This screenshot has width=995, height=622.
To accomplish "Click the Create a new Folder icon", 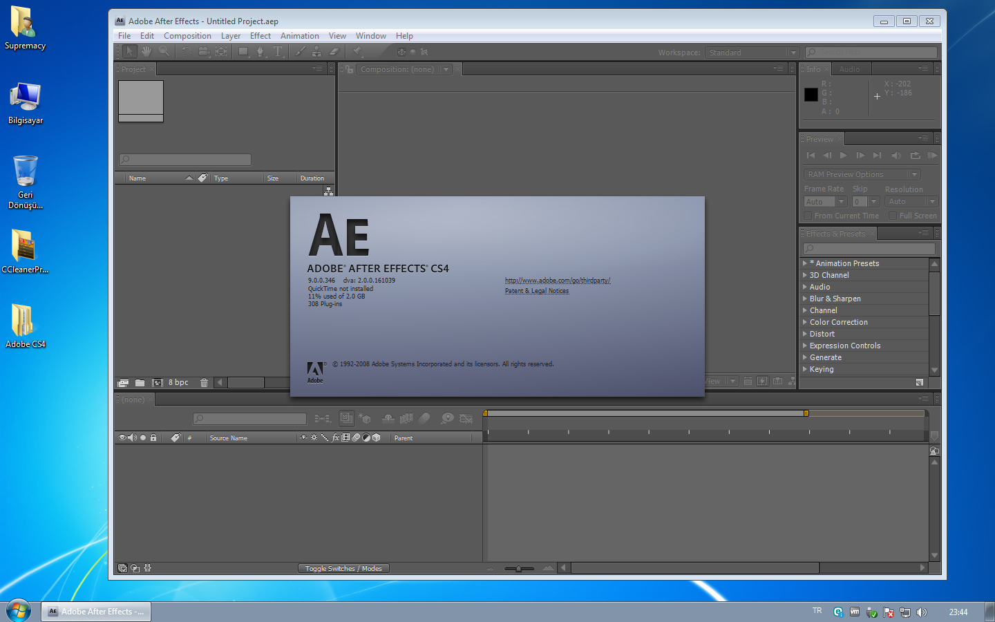I will 140,382.
